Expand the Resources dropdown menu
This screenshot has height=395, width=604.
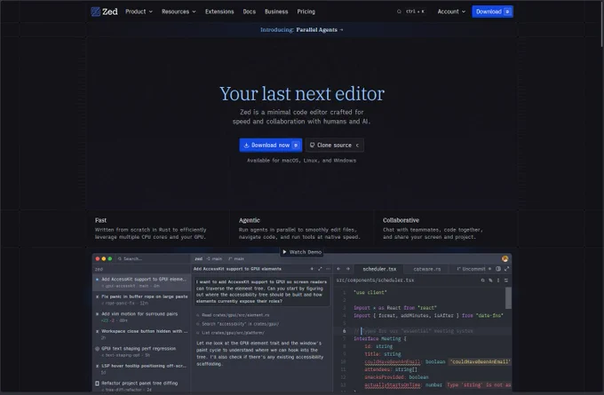(x=179, y=12)
